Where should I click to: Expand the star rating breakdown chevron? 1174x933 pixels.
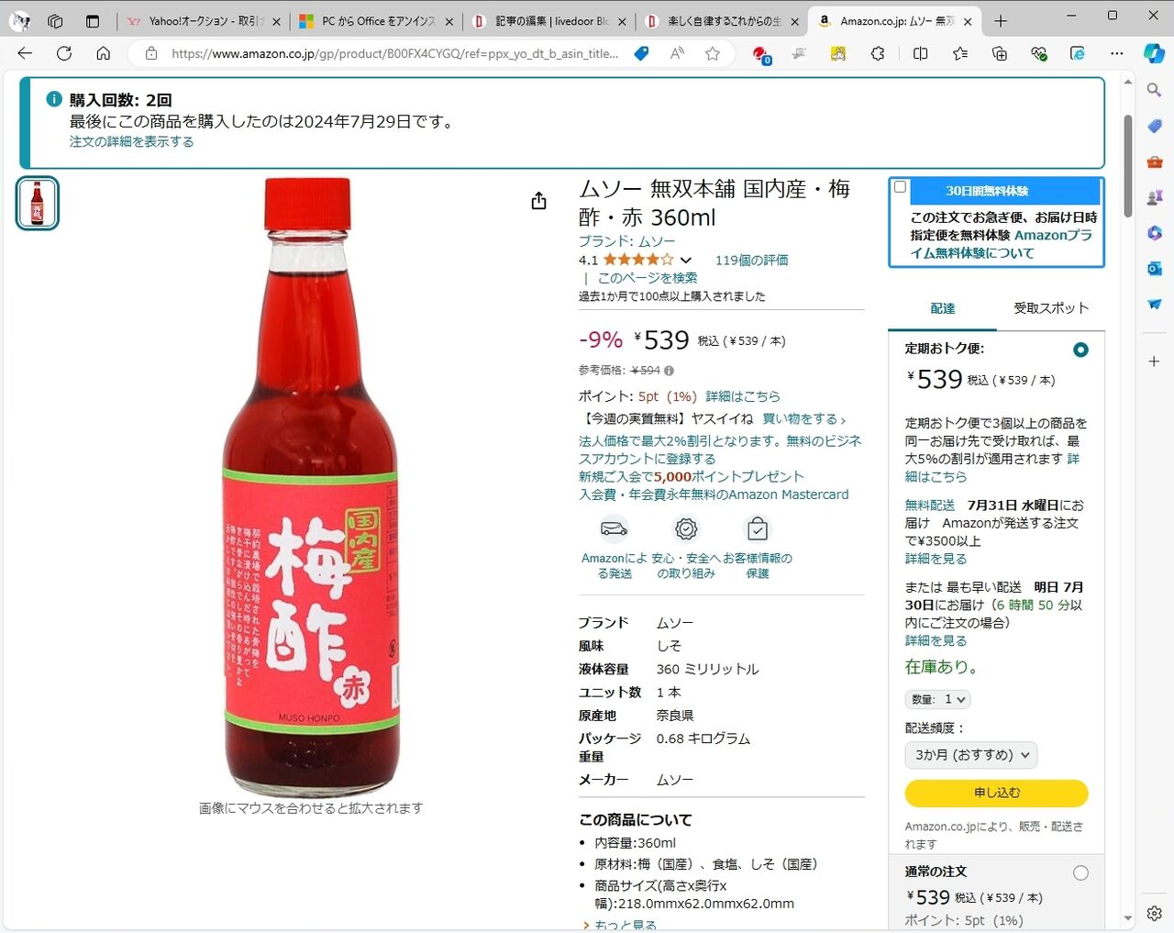click(686, 261)
